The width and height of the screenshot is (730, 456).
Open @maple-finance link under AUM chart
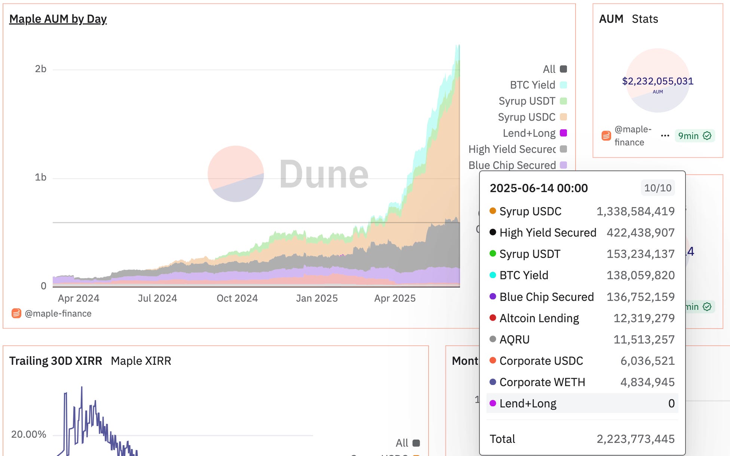(x=58, y=314)
